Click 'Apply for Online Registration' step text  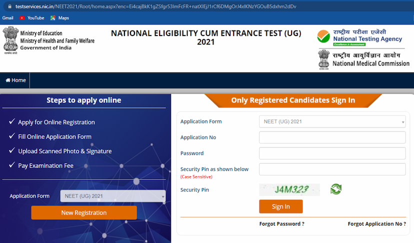[x=56, y=122]
